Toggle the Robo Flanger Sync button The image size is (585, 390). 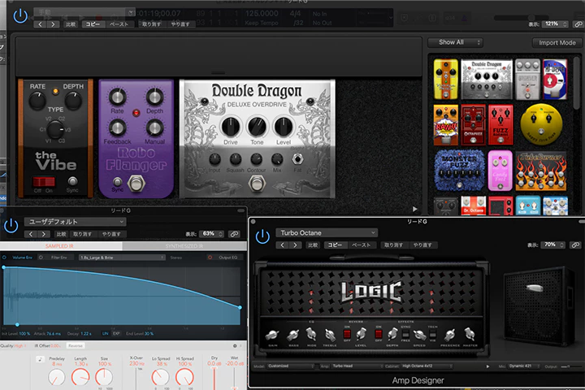point(117,182)
